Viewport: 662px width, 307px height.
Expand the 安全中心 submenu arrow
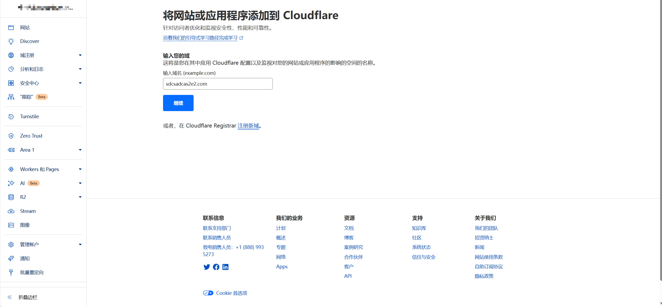pos(80,83)
